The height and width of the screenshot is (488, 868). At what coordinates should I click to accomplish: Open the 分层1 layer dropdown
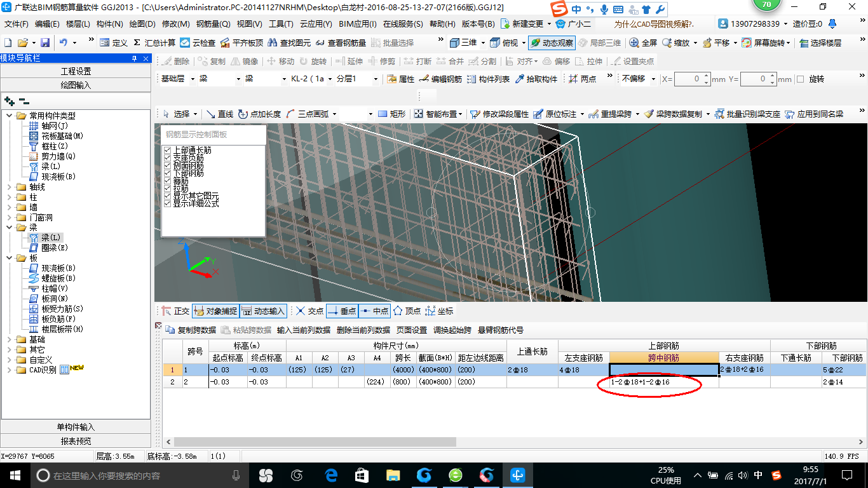coord(375,79)
